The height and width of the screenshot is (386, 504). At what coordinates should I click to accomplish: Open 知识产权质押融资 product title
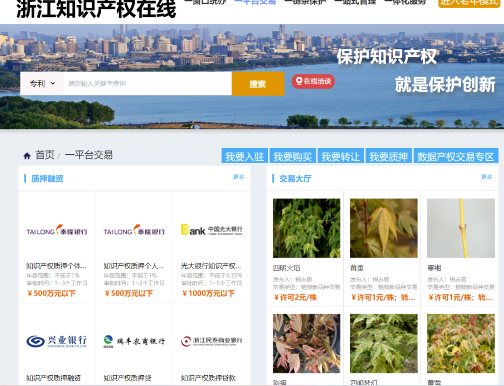click(53, 378)
